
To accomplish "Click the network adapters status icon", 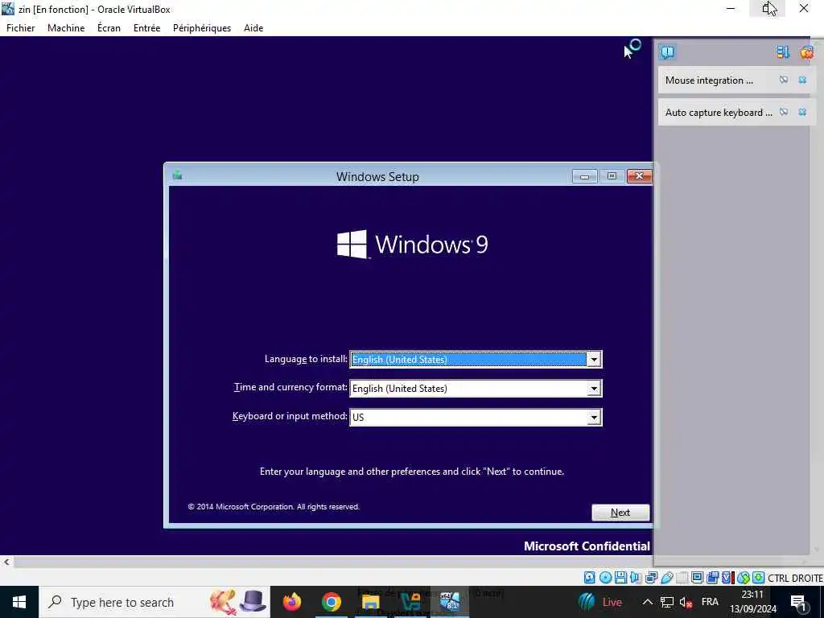I will (x=651, y=578).
